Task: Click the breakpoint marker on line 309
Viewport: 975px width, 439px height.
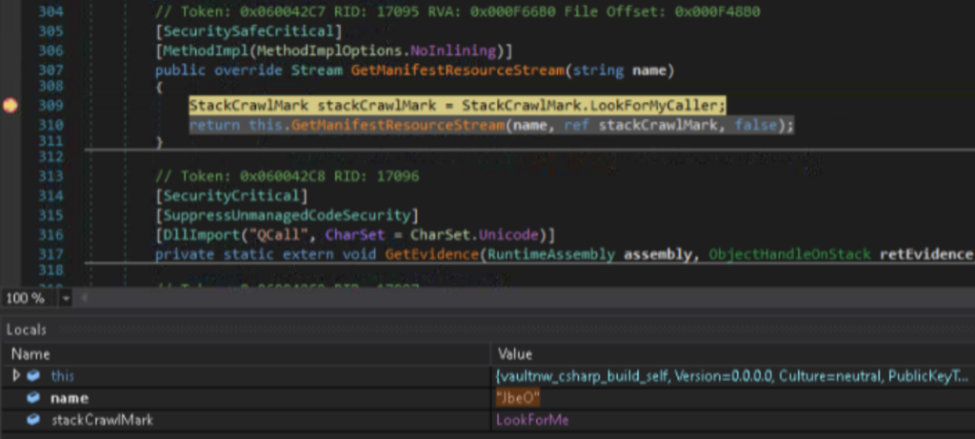Action: [x=10, y=106]
